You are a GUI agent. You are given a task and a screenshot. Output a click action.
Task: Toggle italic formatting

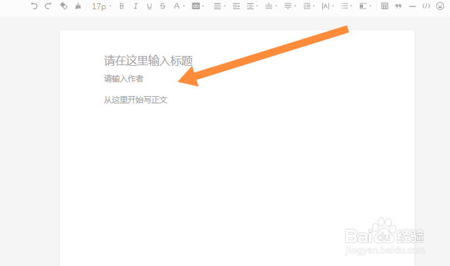[x=136, y=6]
